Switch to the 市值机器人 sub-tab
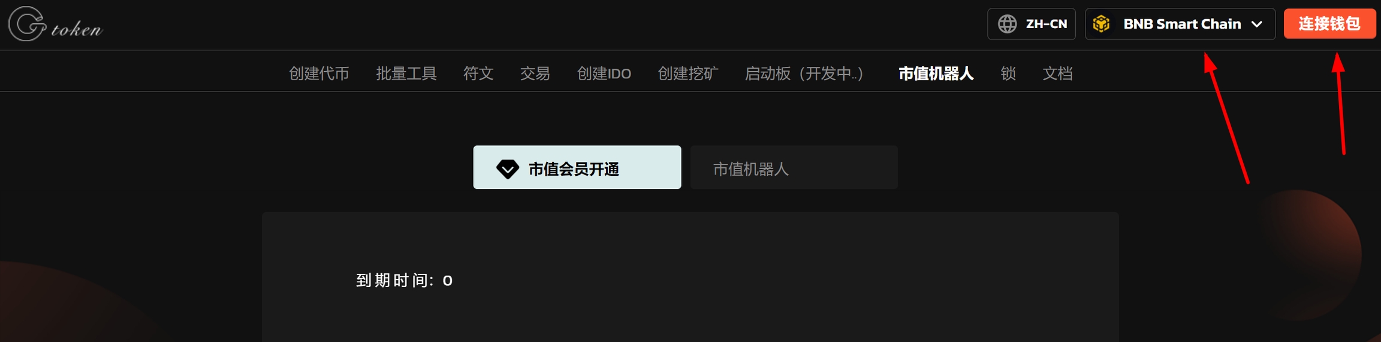 [x=794, y=167]
